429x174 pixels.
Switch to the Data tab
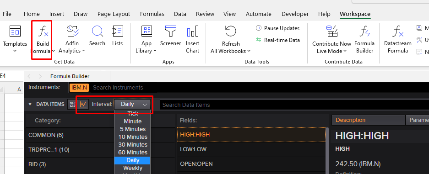click(x=180, y=14)
